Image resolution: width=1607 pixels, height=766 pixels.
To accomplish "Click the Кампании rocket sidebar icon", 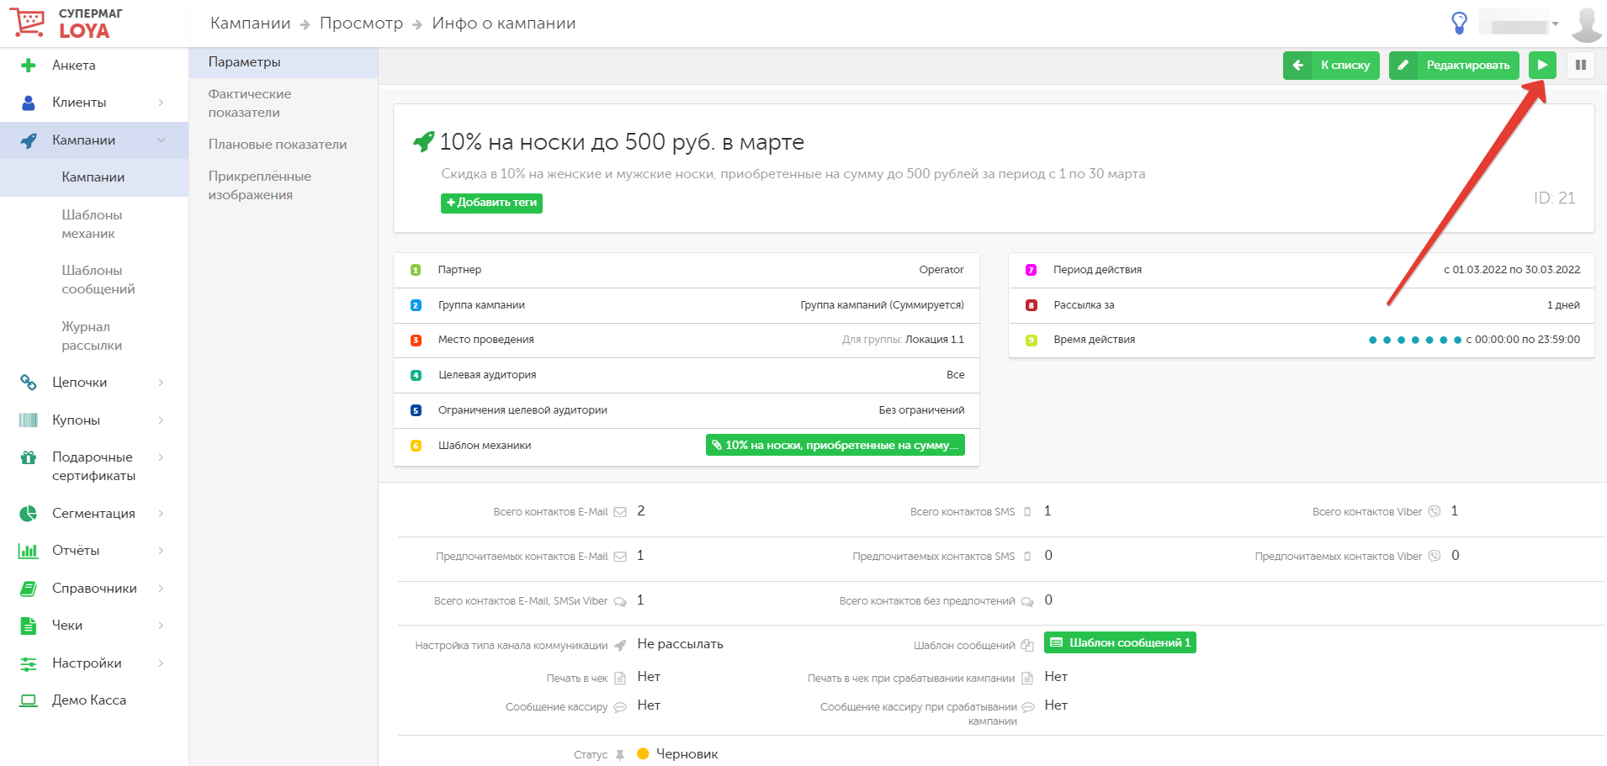I will tap(29, 140).
